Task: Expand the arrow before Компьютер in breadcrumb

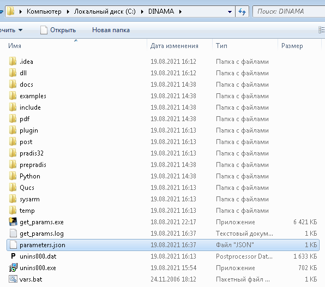Action: [x=21, y=11]
